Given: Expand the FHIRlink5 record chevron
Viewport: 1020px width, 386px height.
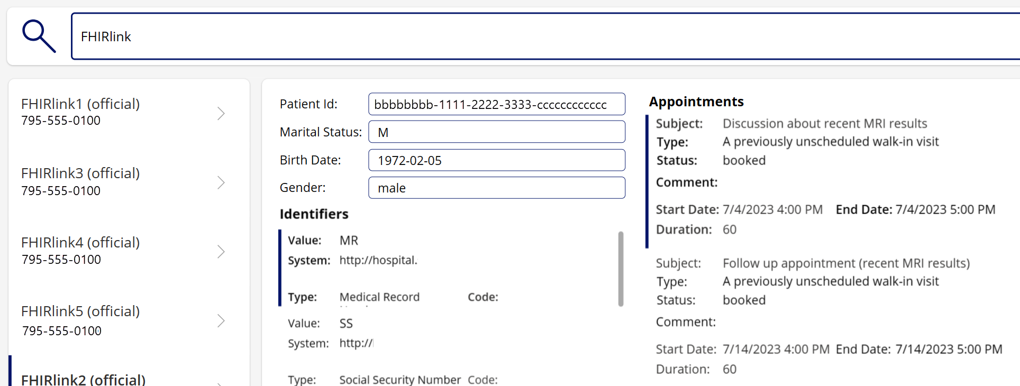Looking at the screenshot, I should 221,321.
